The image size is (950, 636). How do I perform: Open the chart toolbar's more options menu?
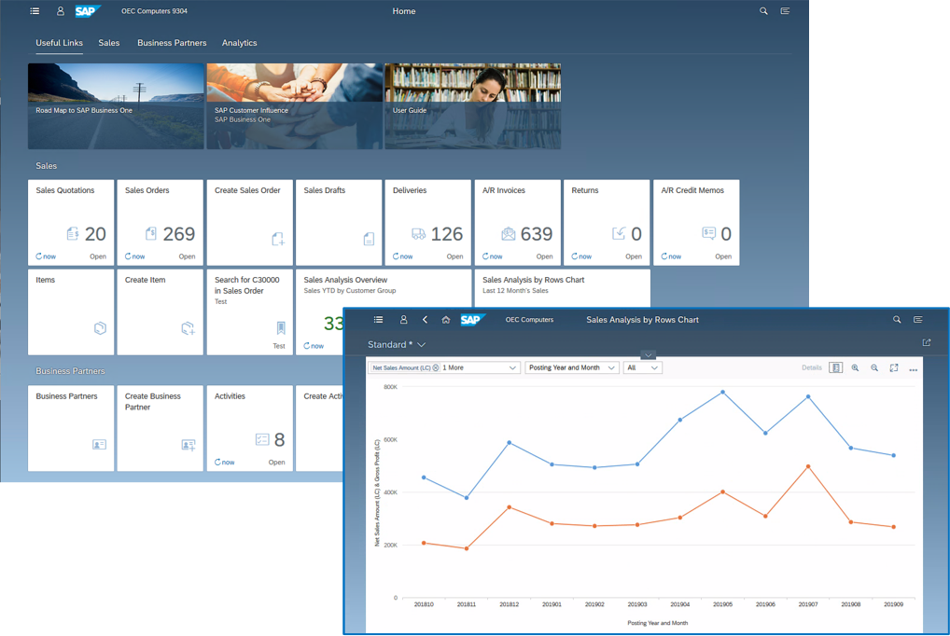[x=913, y=369]
